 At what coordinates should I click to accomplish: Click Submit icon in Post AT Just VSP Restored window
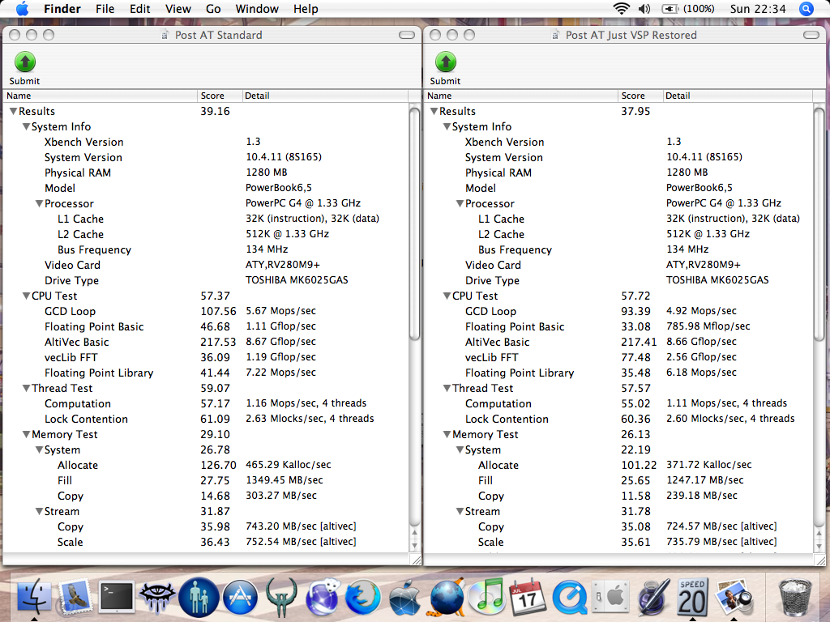click(446, 62)
